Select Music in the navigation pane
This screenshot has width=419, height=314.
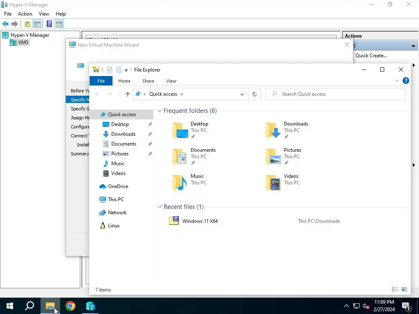click(x=117, y=164)
